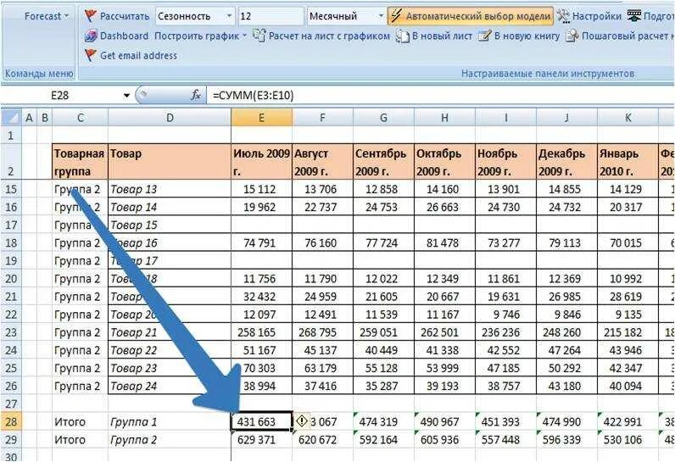Select cell with value 592 164
The height and width of the screenshot is (462, 675).
(x=383, y=440)
